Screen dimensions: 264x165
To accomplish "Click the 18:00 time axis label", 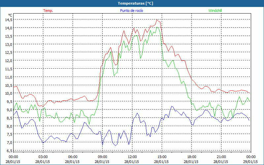I will pyautogui.click(x=191, y=157).
